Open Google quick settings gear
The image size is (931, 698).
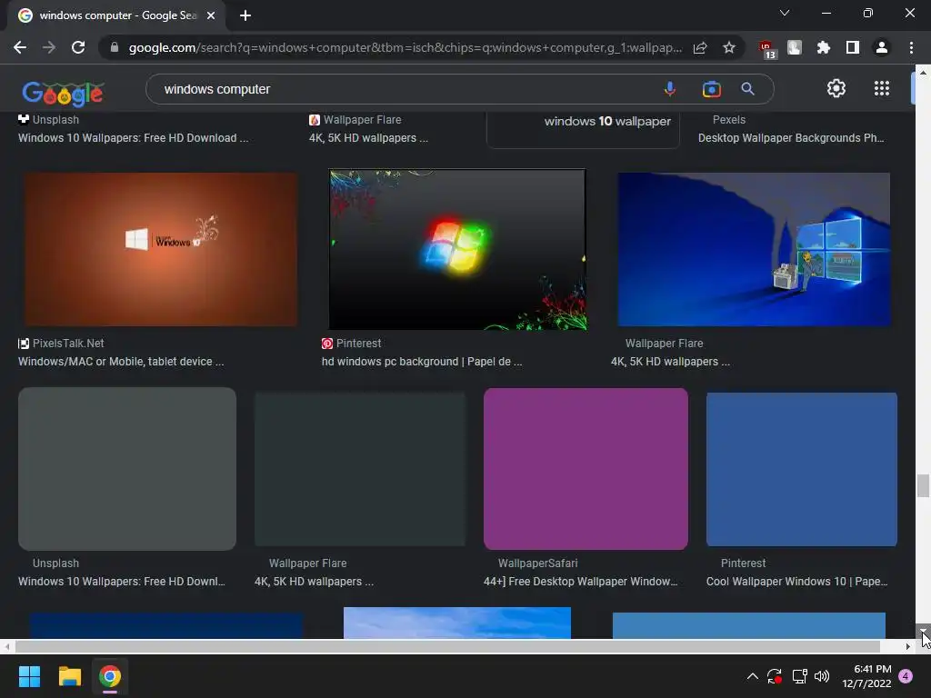coord(836,88)
